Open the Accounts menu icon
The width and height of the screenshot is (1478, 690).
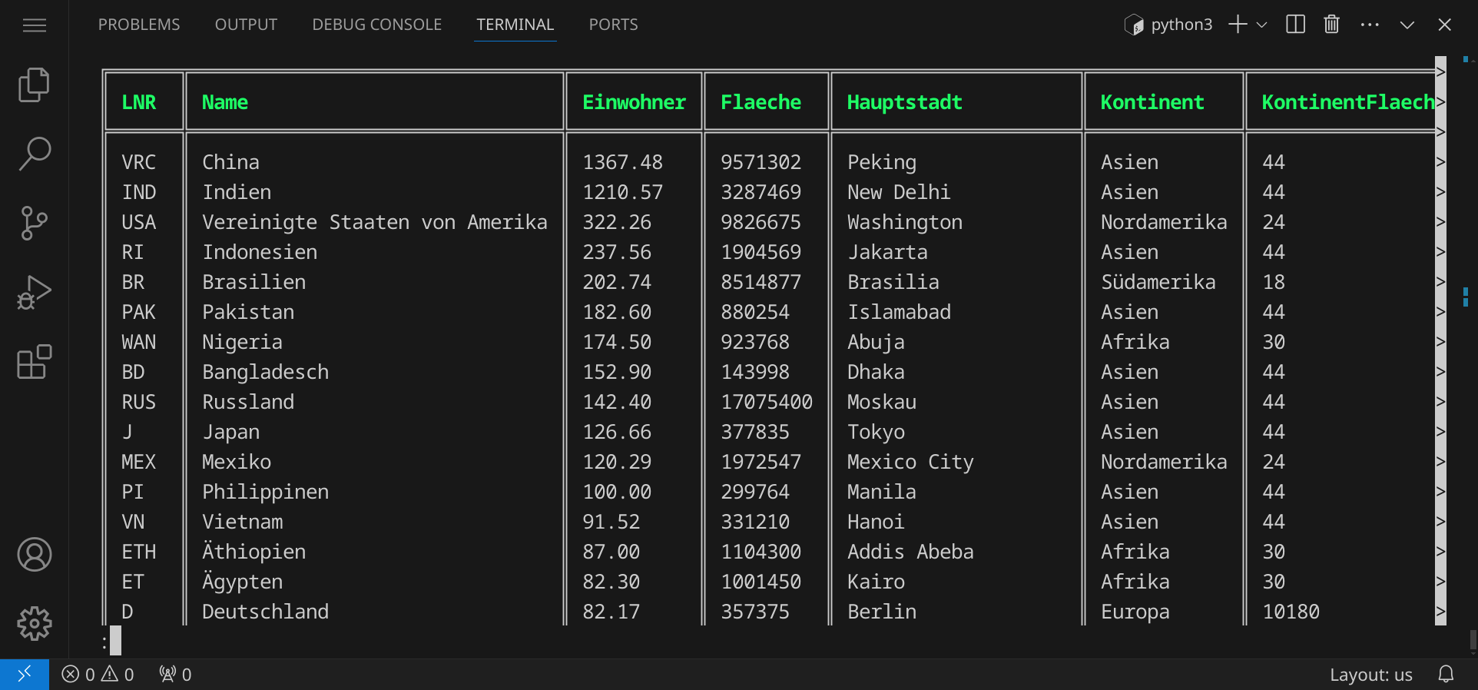coord(34,555)
